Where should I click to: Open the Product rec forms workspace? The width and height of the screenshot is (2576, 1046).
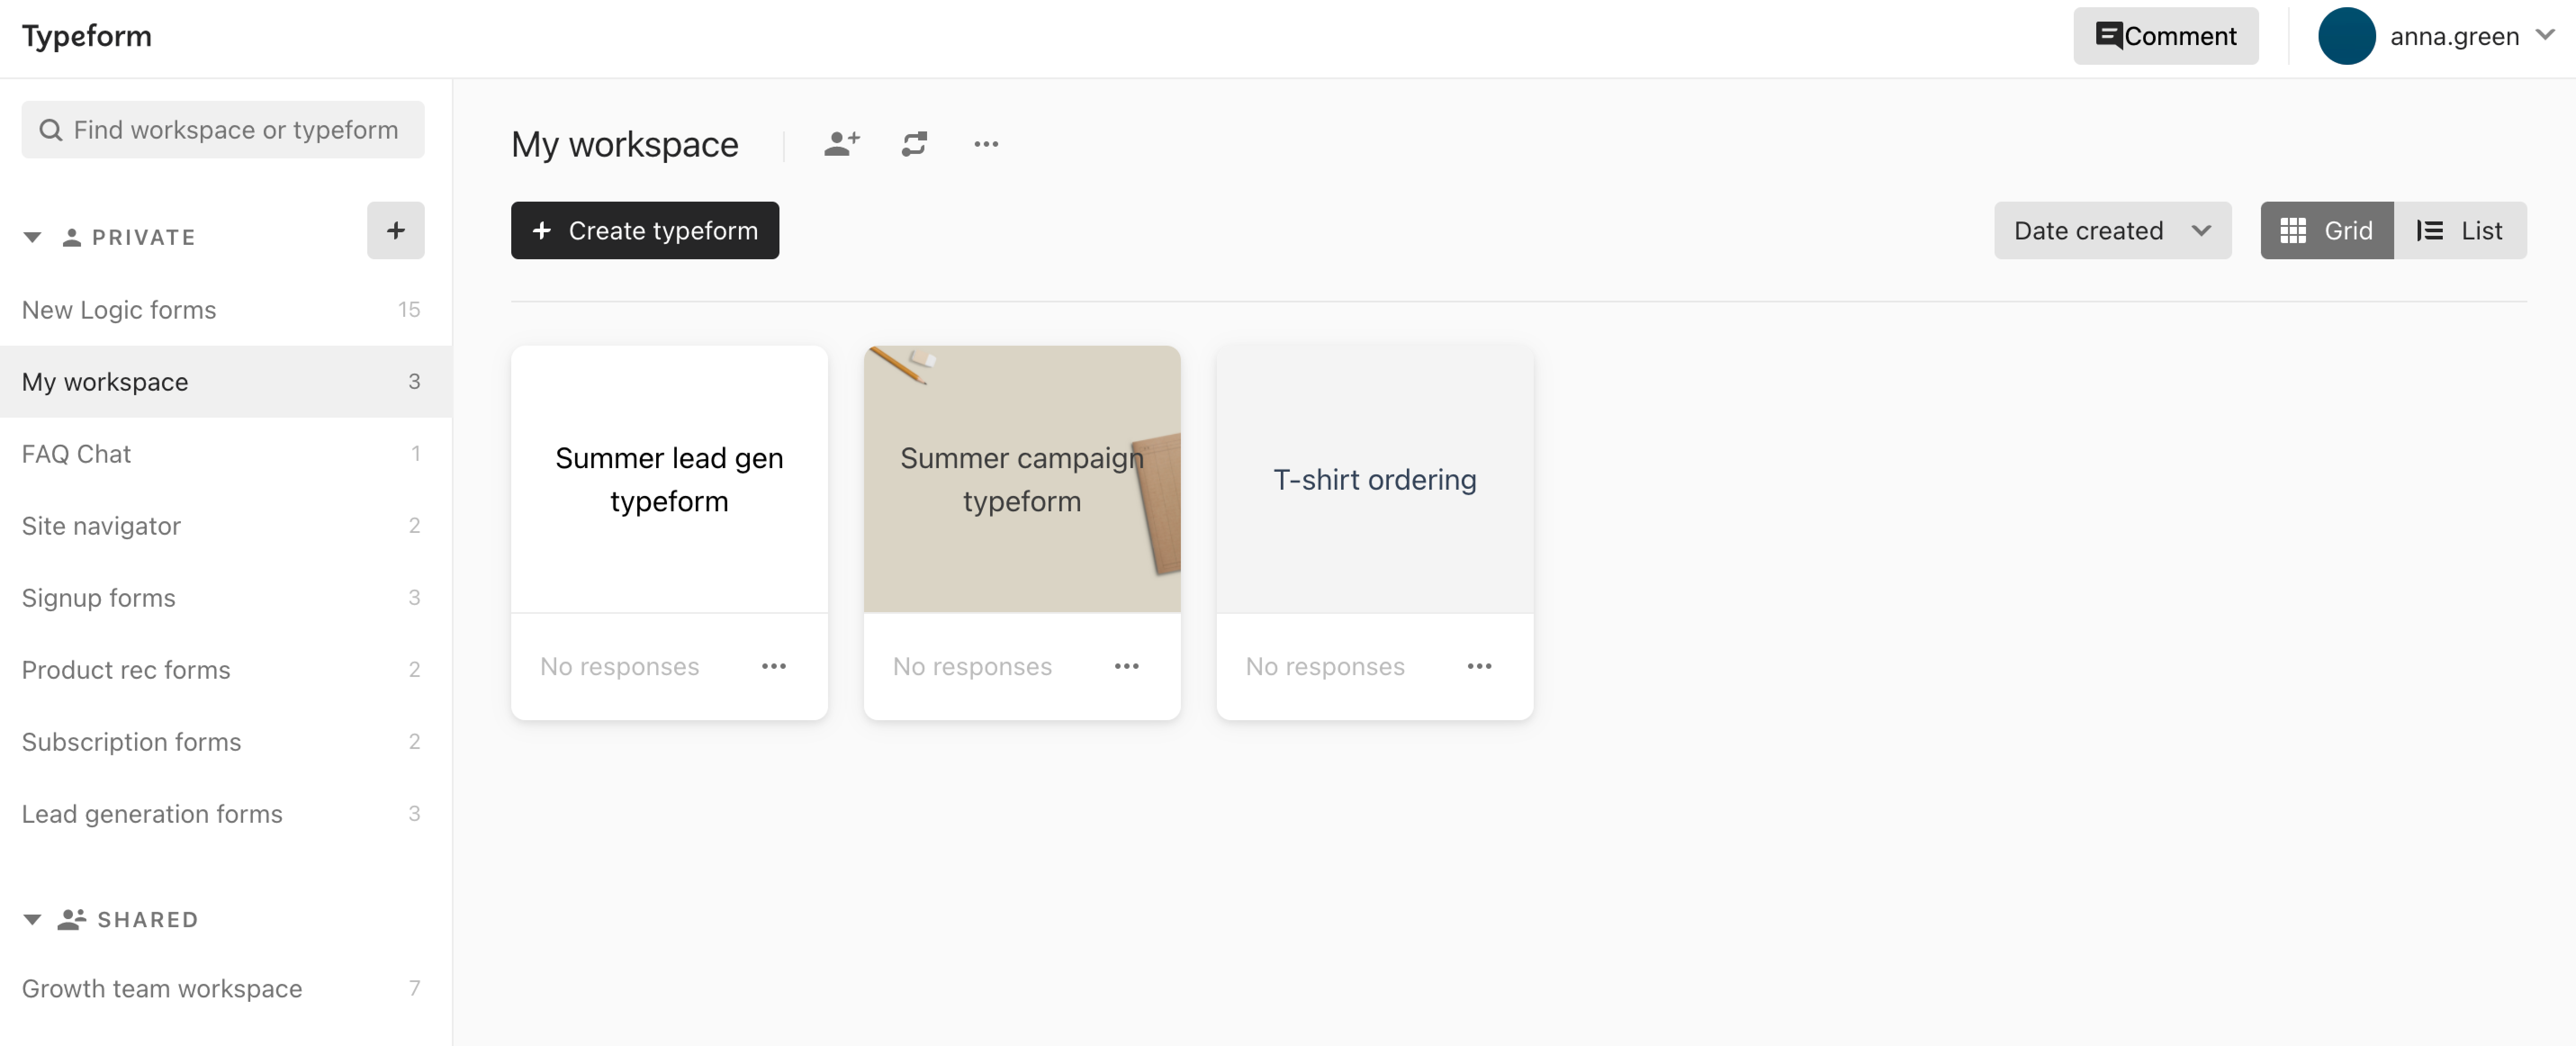[226, 670]
